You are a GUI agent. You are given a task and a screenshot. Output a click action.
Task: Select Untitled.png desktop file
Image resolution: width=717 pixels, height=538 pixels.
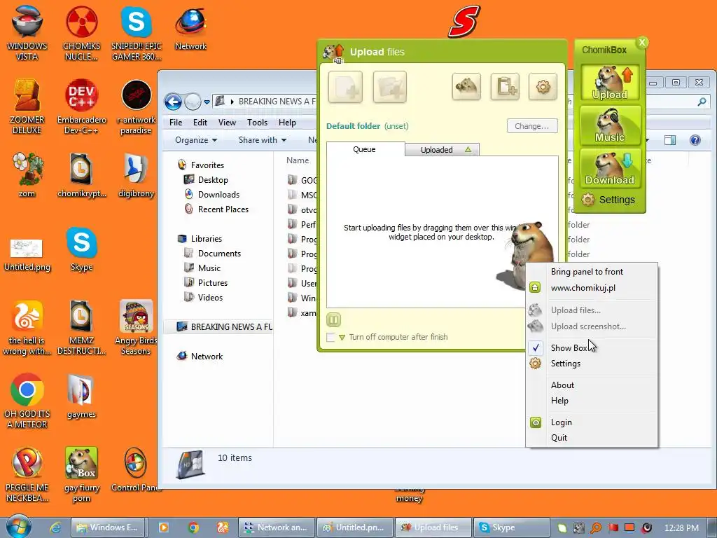coord(27,254)
